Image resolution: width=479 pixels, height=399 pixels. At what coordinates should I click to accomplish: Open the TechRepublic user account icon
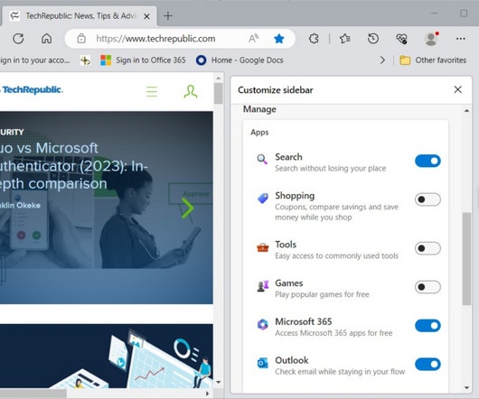(191, 91)
